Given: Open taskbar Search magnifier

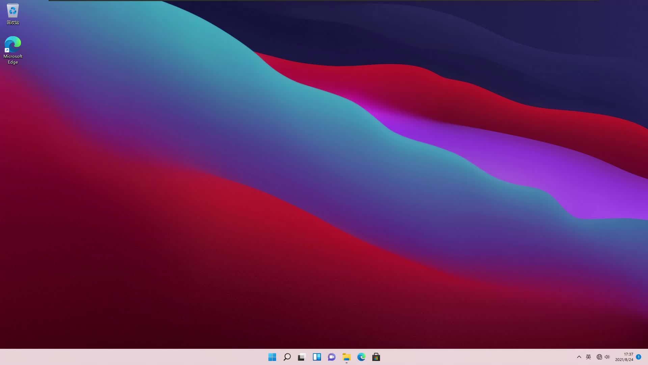Looking at the screenshot, I should (x=287, y=357).
